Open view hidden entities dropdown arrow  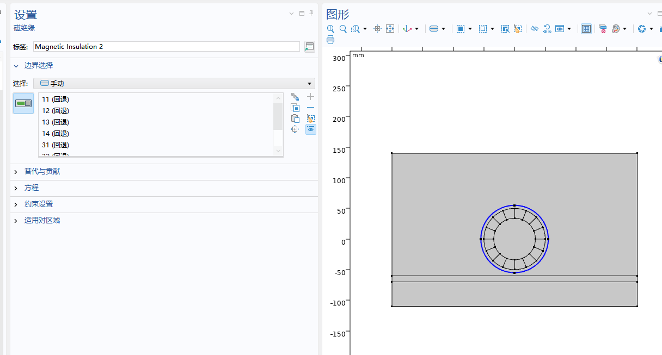569,29
